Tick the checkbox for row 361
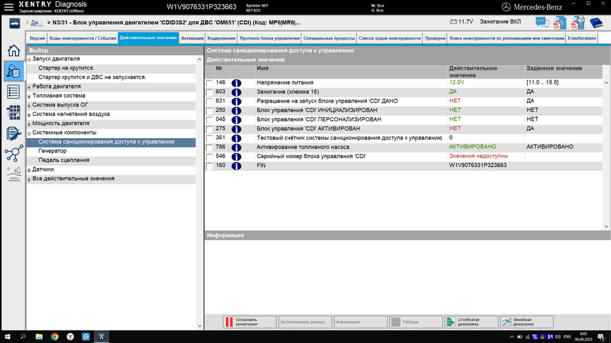The height and width of the screenshot is (343, 611). click(x=209, y=139)
